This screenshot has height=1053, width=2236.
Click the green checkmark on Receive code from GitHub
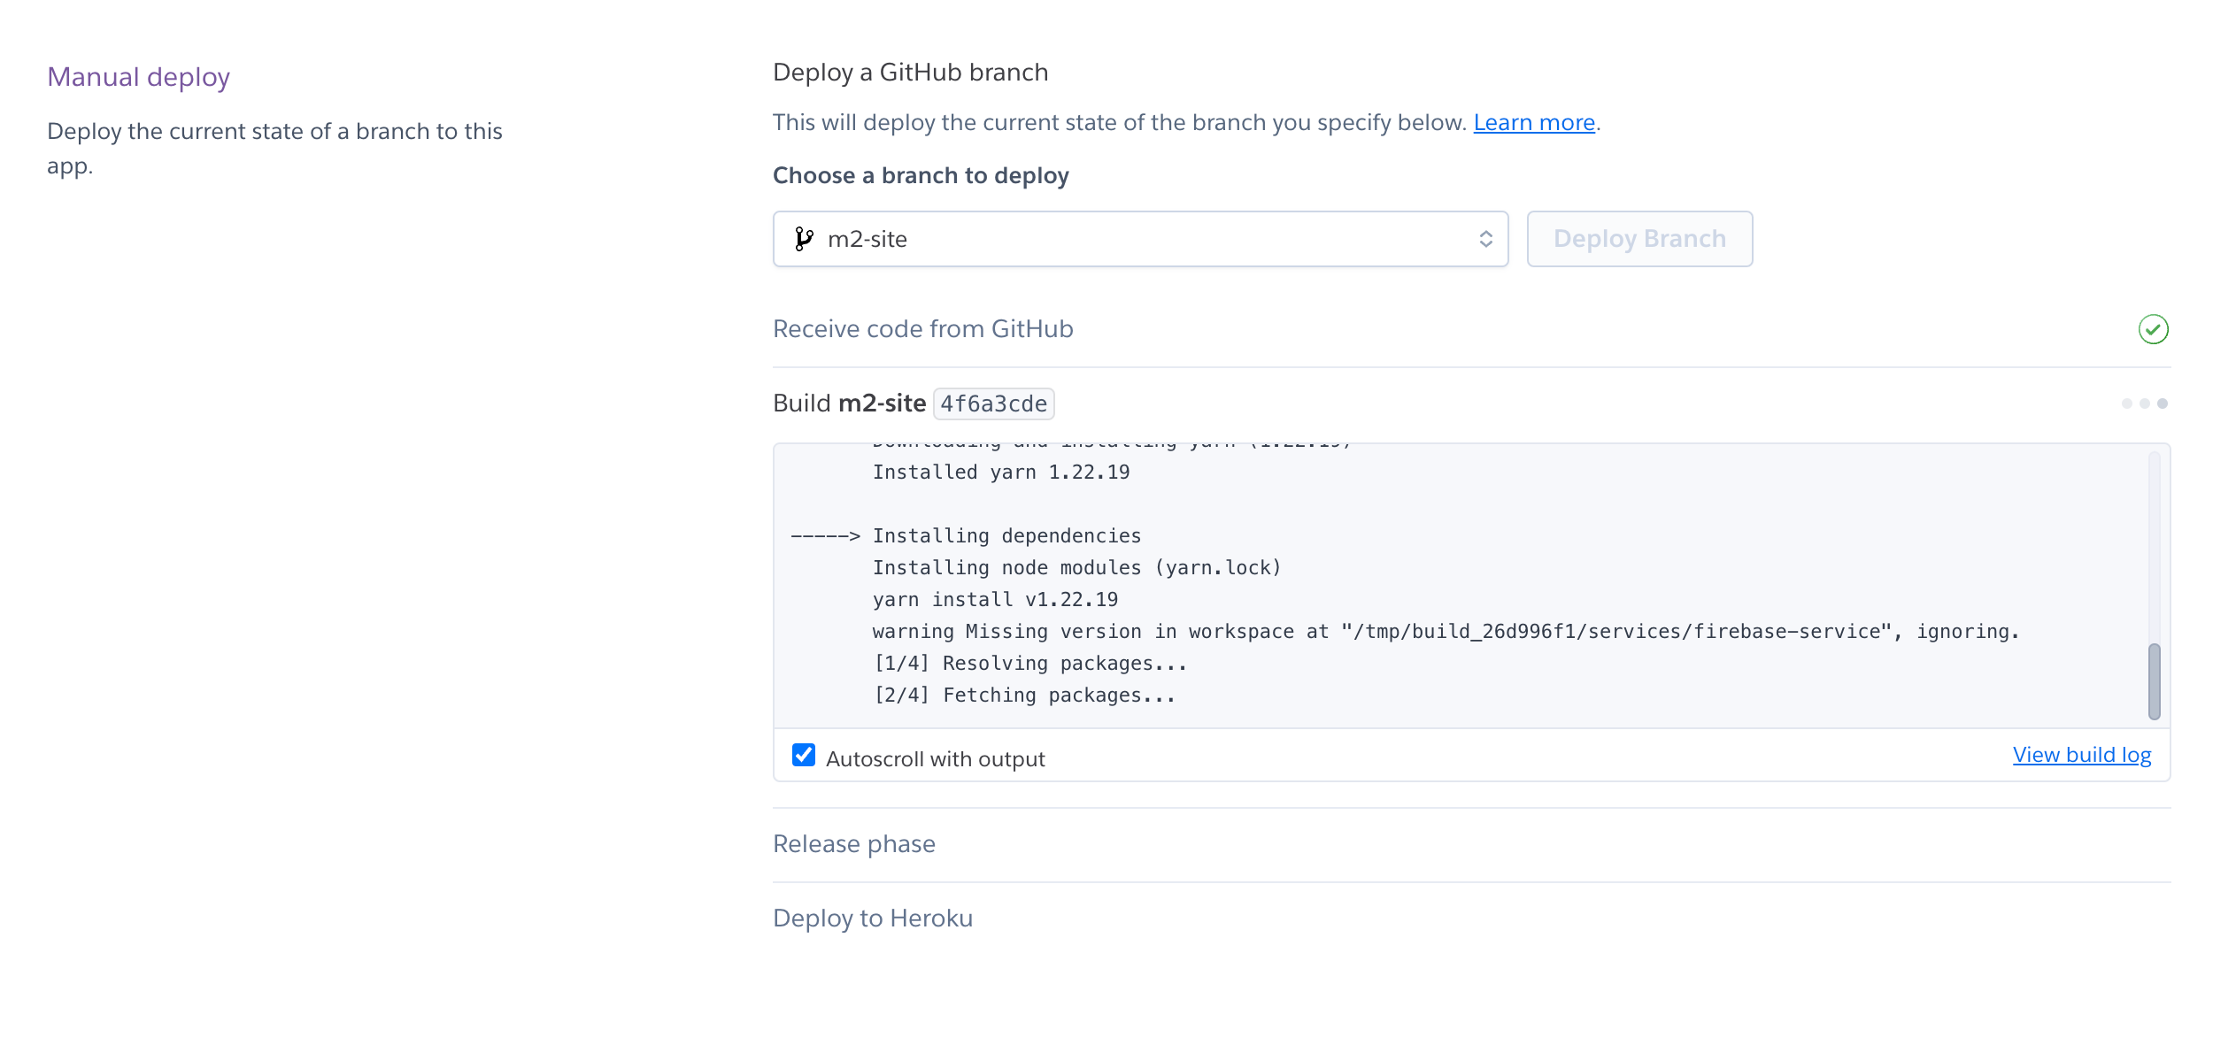click(x=2155, y=328)
